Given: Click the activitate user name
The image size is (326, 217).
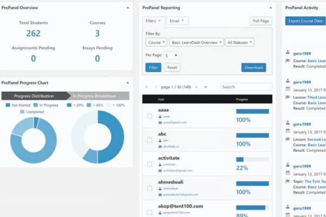Looking at the screenshot, I should [168, 158].
